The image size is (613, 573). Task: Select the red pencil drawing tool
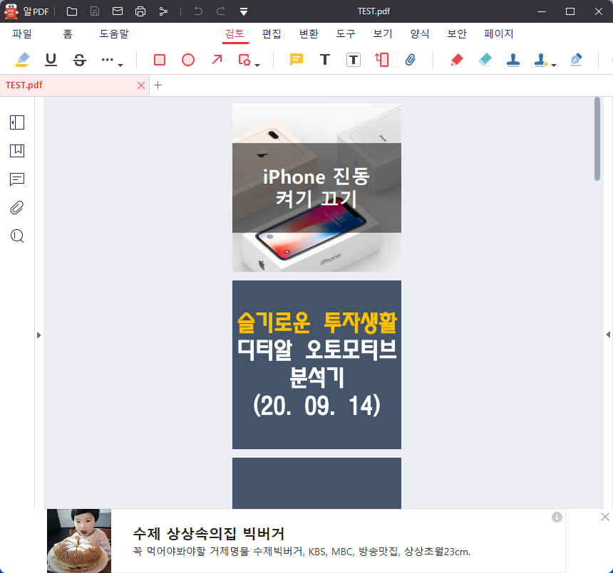(x=457, y=60)
